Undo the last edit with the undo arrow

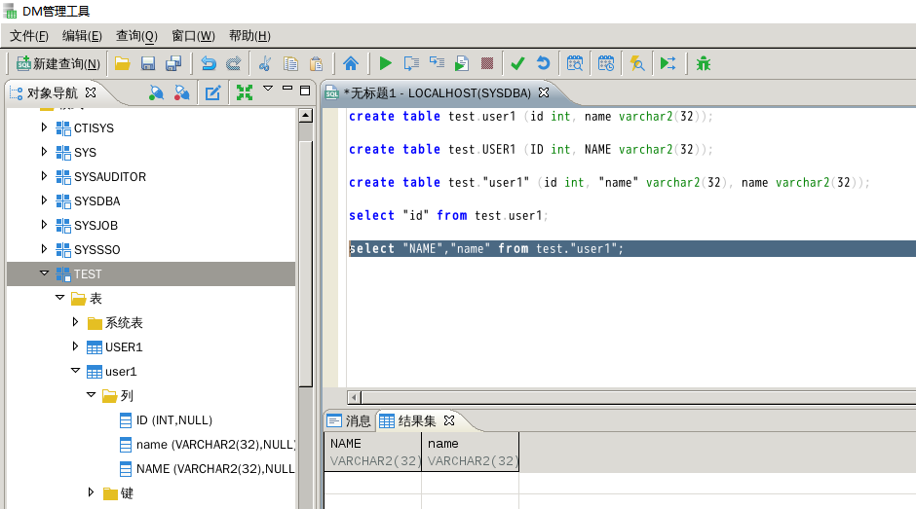[209, 63]
